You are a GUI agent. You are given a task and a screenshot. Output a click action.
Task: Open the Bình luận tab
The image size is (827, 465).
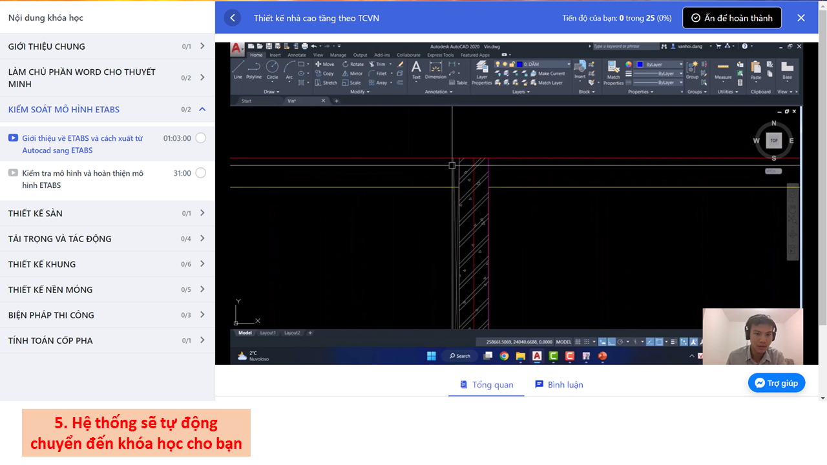559,385
